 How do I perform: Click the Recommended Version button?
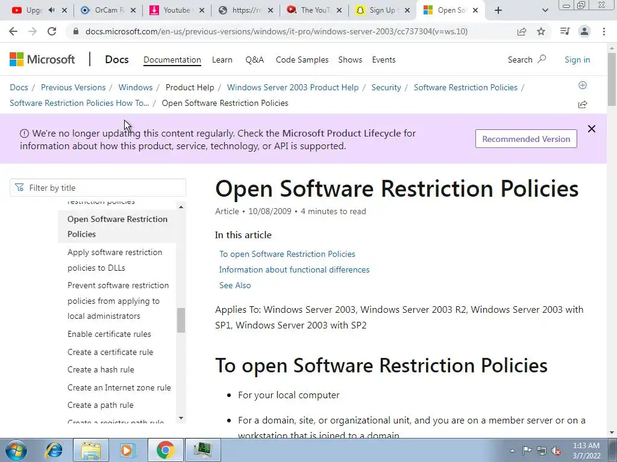526,139
